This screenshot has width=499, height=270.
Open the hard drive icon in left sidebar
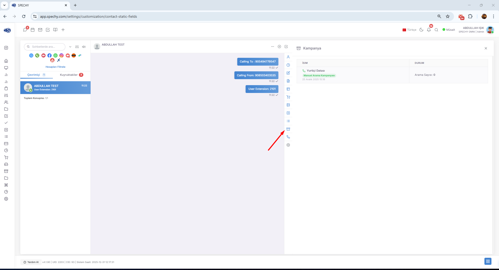pyautogui.click(x=6, y=164)
